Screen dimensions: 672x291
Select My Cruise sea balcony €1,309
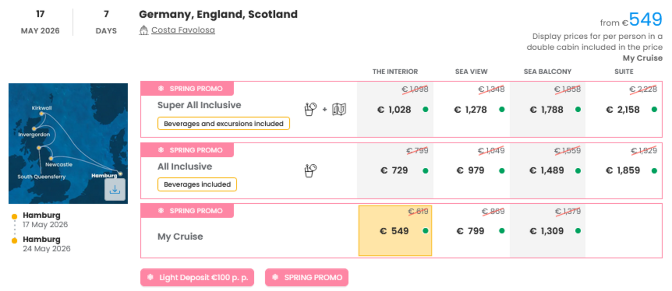coord(547,231)
